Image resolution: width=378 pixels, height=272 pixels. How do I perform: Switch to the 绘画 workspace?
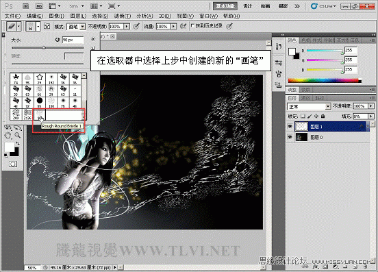266,6
